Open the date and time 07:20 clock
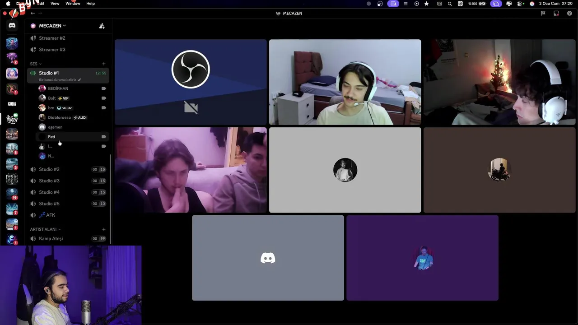Screen dimensions: 578x325 click(555, 4)
